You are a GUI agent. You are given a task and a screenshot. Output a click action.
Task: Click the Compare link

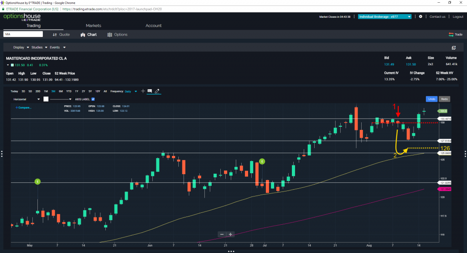click(x=24, y=108)
